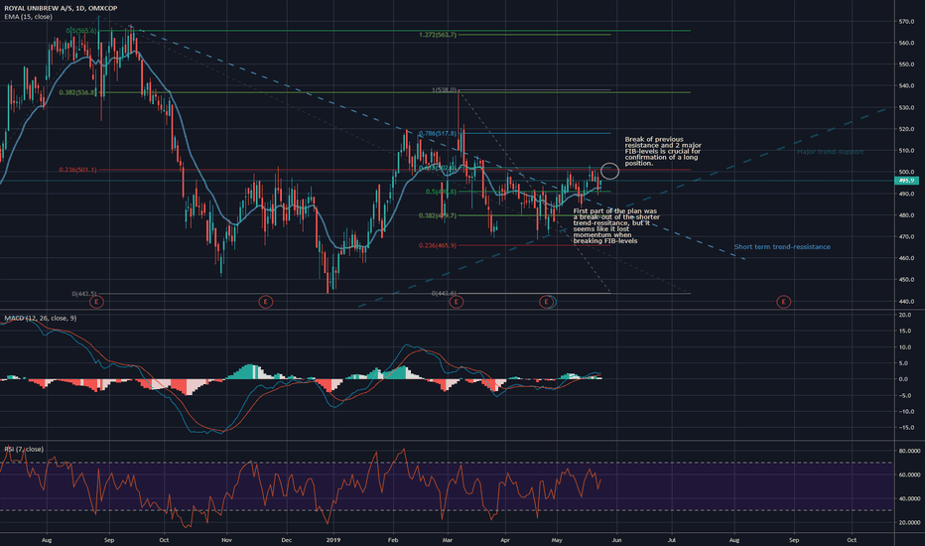
Task: Click the 520.0 price axis label
Action: click(x=906, y=129)
